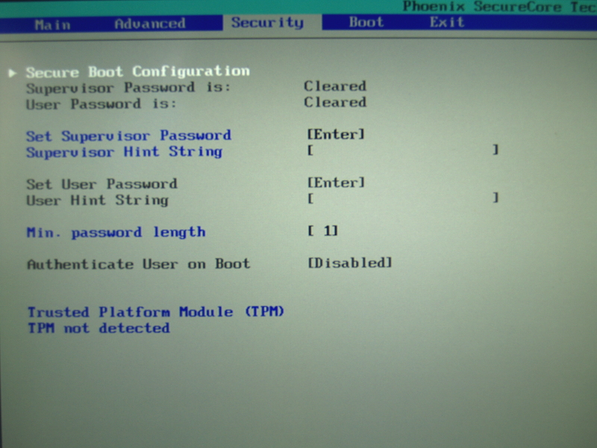Click [Enter] next to Set Supervisor Password

point(336,134)
